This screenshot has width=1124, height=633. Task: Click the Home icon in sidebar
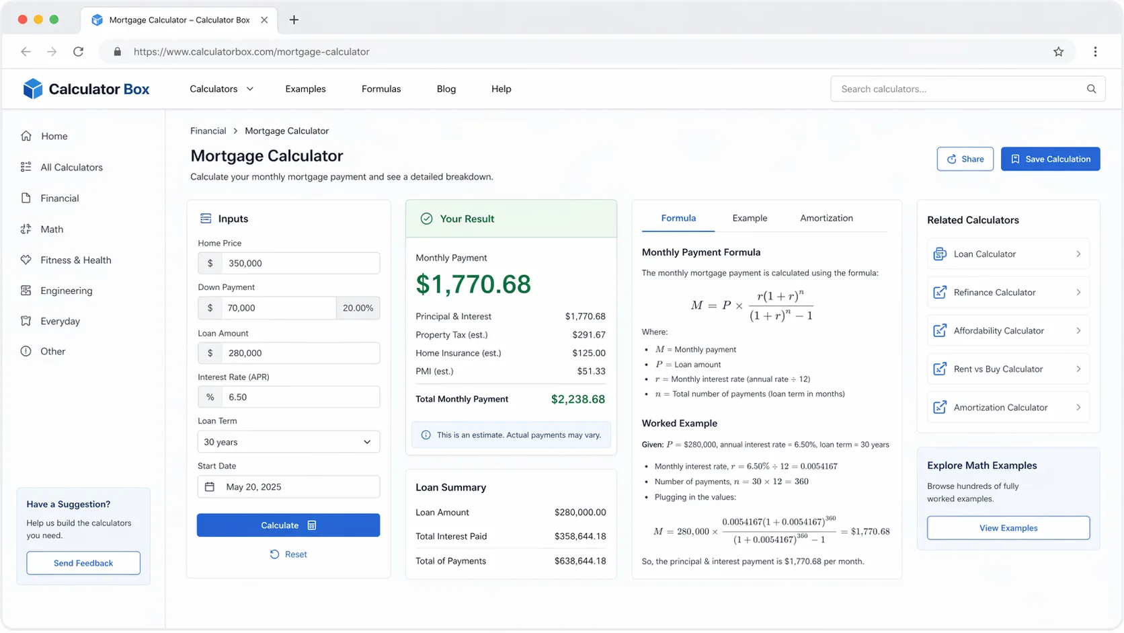click(x=26, y=136)
